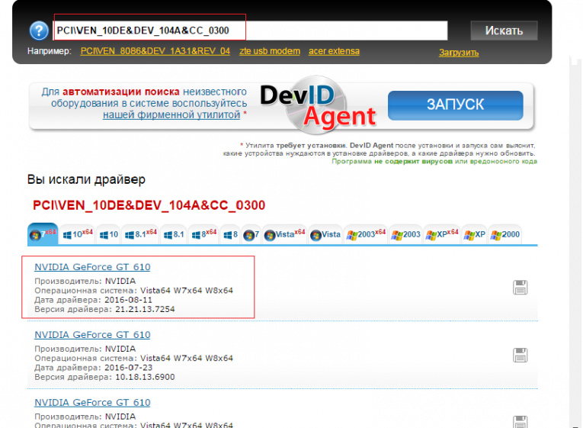Click floppy disk icon for driver 21.21.13.7254
583x428 pixels.
click(x=521, y=288)
